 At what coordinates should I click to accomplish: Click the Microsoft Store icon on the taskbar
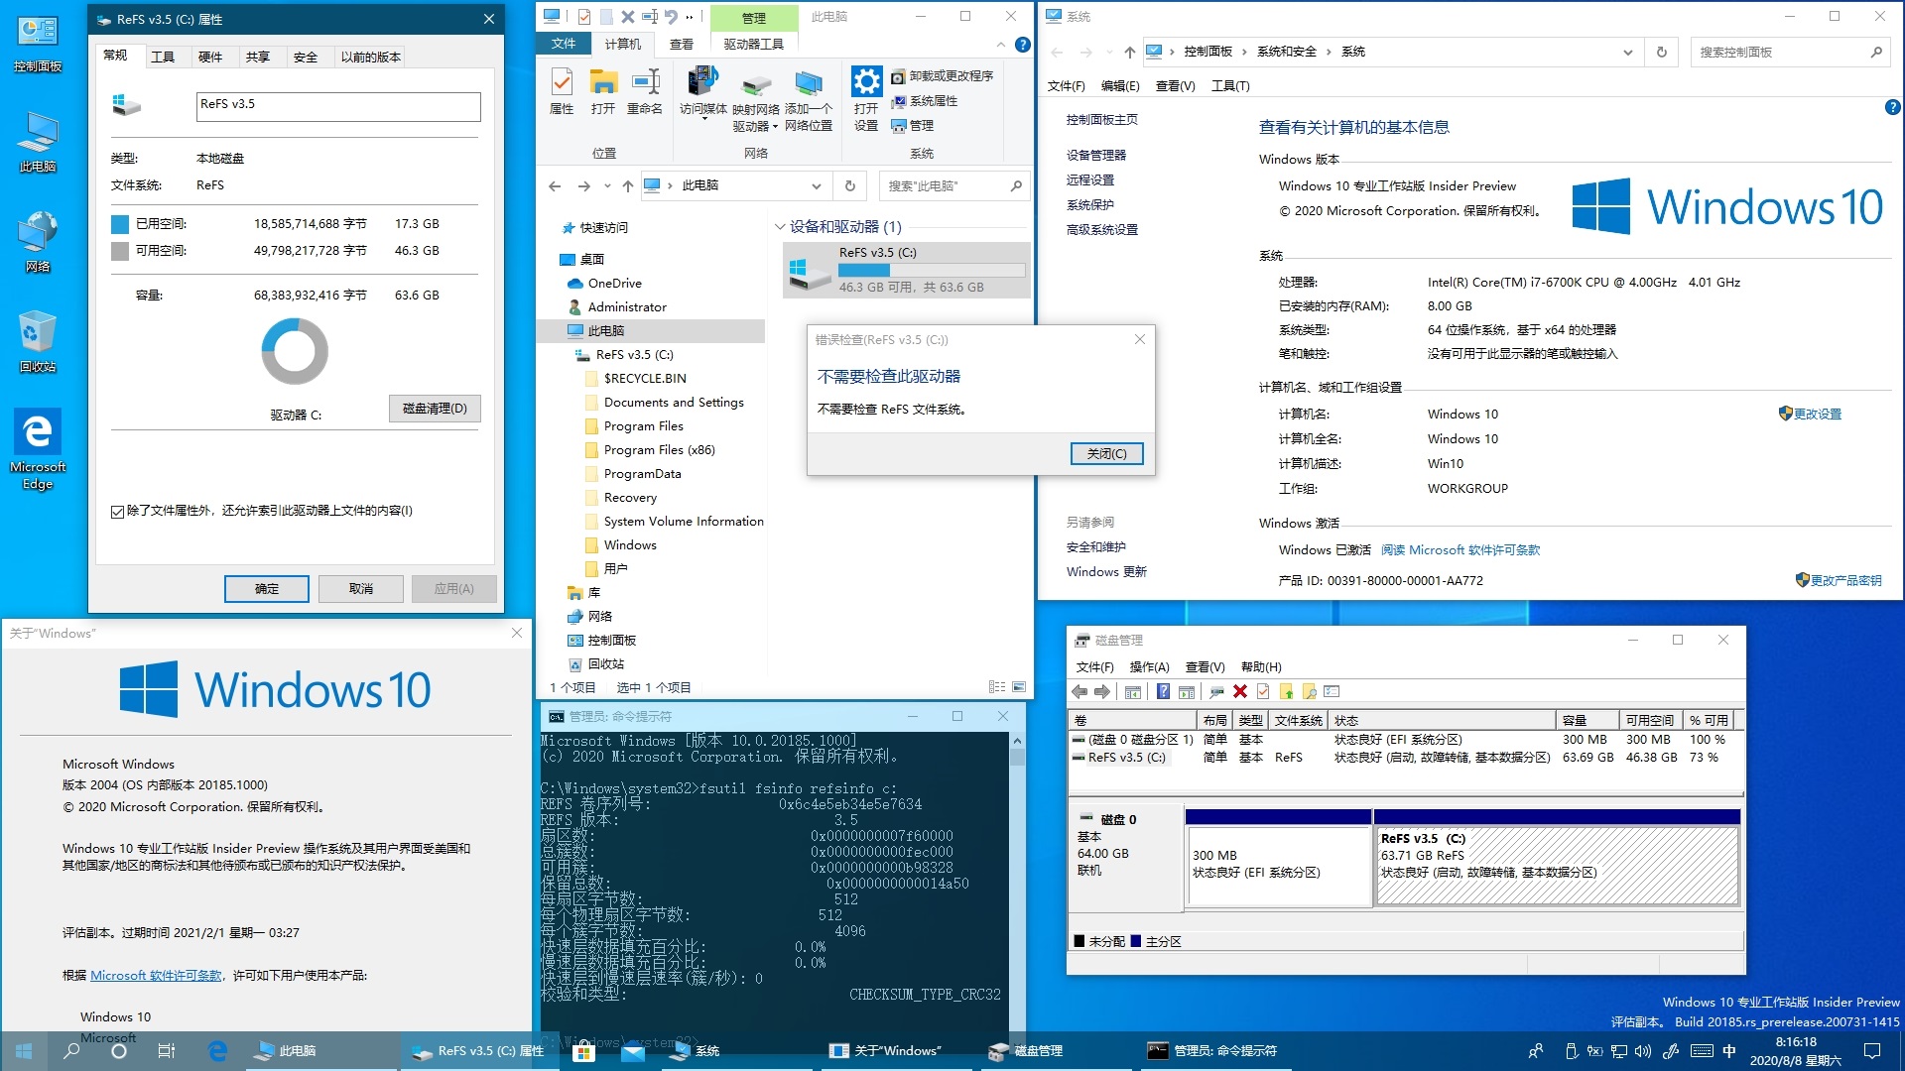583,1050
